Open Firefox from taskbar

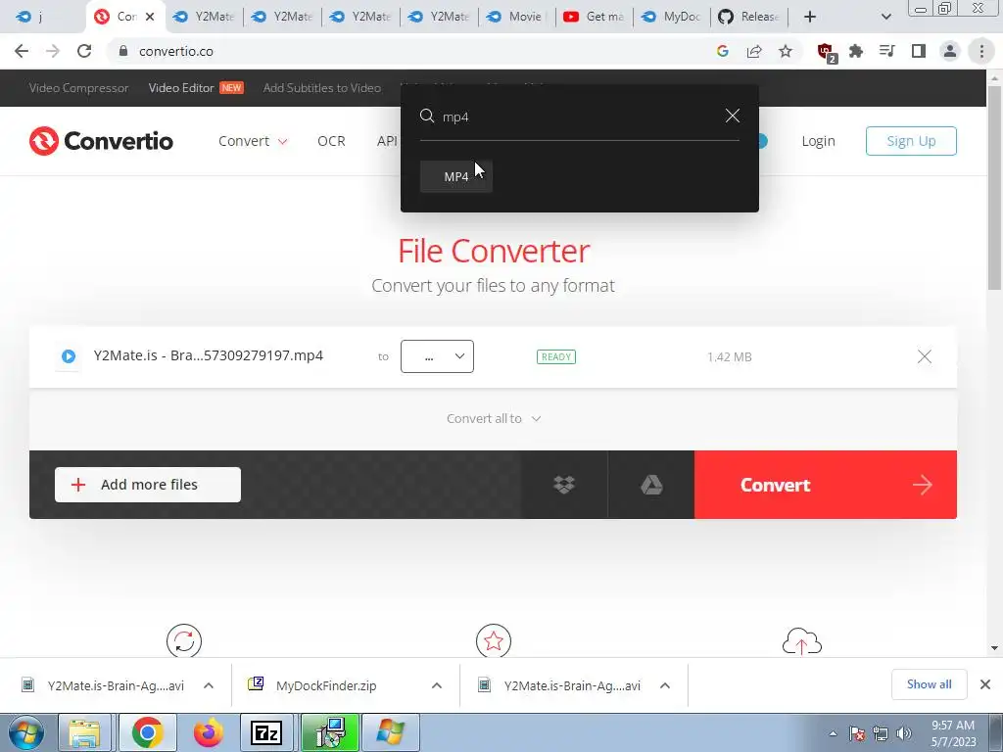pyautogui.click(x=208, y=732)
